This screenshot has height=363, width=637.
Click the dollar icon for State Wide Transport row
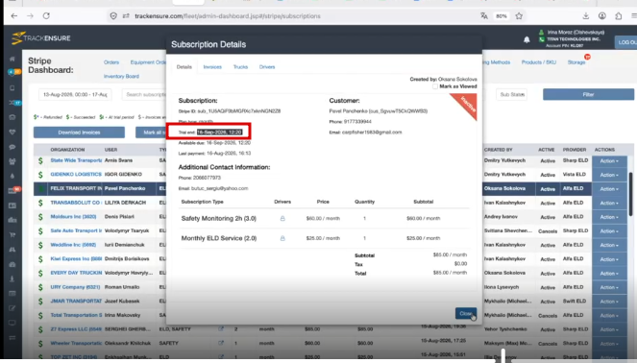pyautogui.click(x=40, y=160)
